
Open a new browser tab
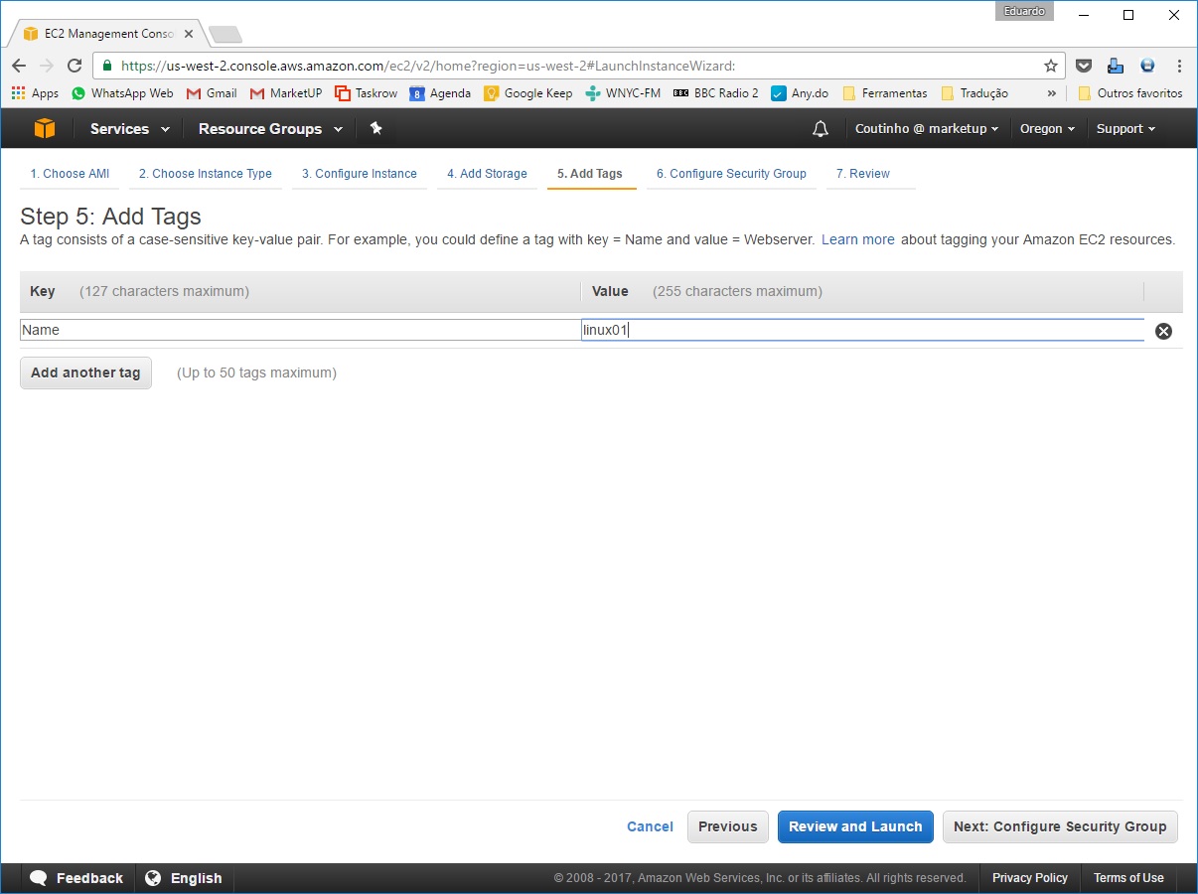[x=225, y=35]
